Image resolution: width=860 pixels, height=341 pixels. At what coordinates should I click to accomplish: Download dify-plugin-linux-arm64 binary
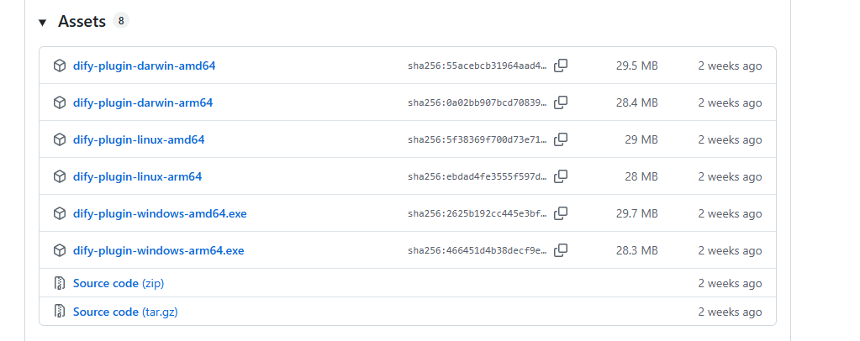pyautogui.click(x=137, y=176)
